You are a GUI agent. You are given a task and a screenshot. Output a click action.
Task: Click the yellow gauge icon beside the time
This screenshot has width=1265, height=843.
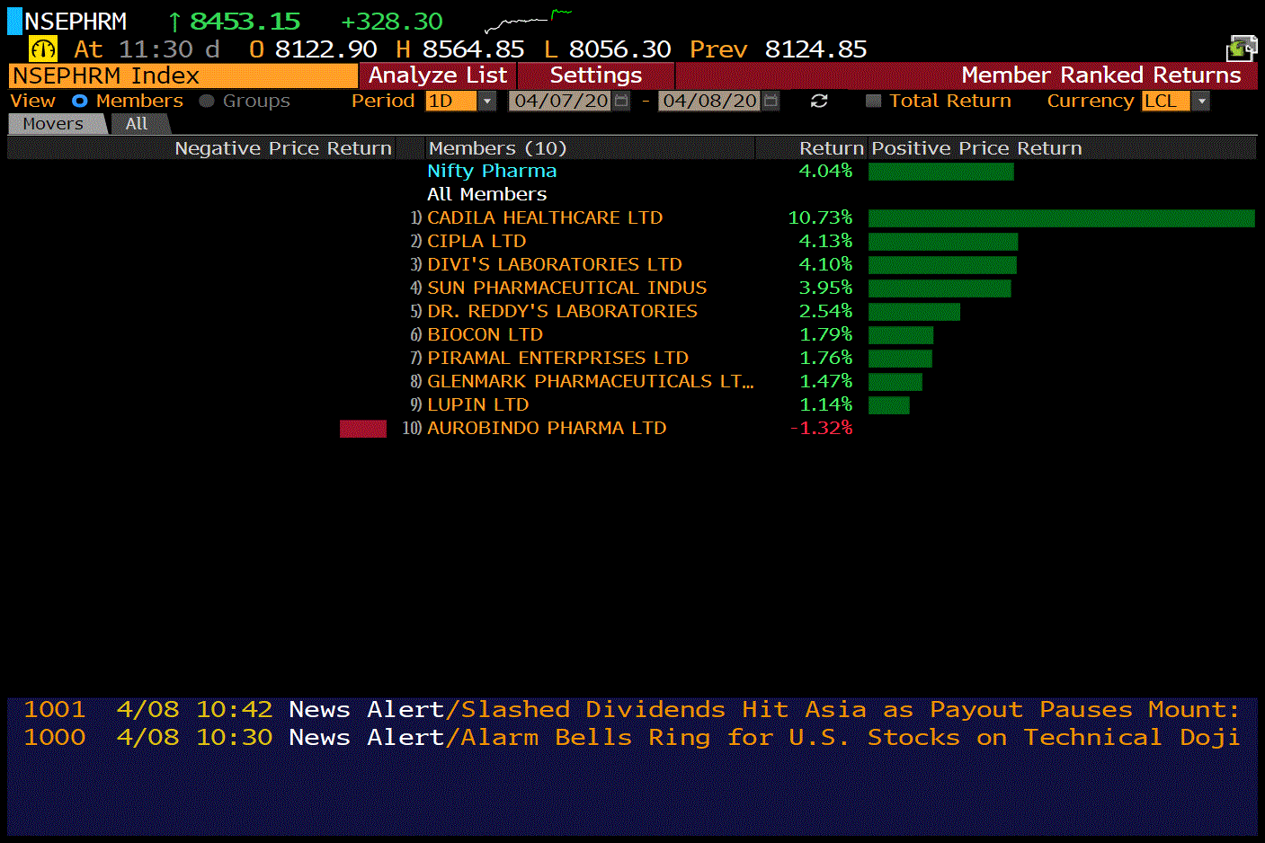point(42,49)
